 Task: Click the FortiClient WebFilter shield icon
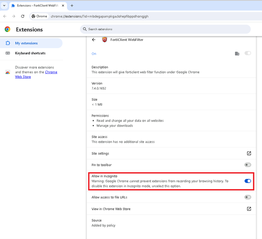[x=104, y=40]
